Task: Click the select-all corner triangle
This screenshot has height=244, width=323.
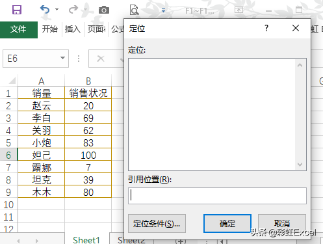Action: pyautogui.click(x=12, y=81)
